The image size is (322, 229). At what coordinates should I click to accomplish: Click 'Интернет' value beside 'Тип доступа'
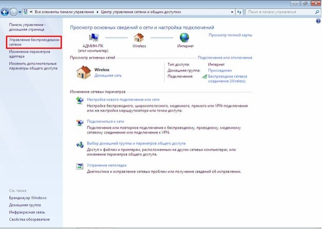[x=216, y=64]
